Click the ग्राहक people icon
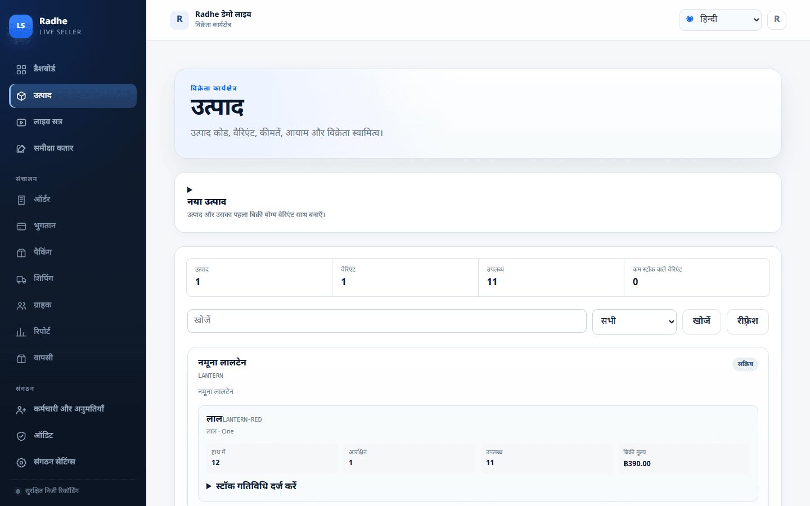This screenshot has width=810, height=506. pos(21,305)
